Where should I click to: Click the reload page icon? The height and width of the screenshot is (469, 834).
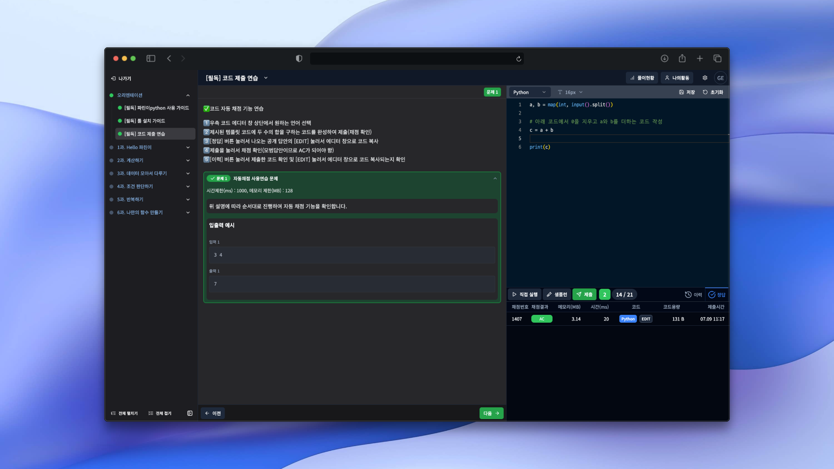[x=518, y=59]
